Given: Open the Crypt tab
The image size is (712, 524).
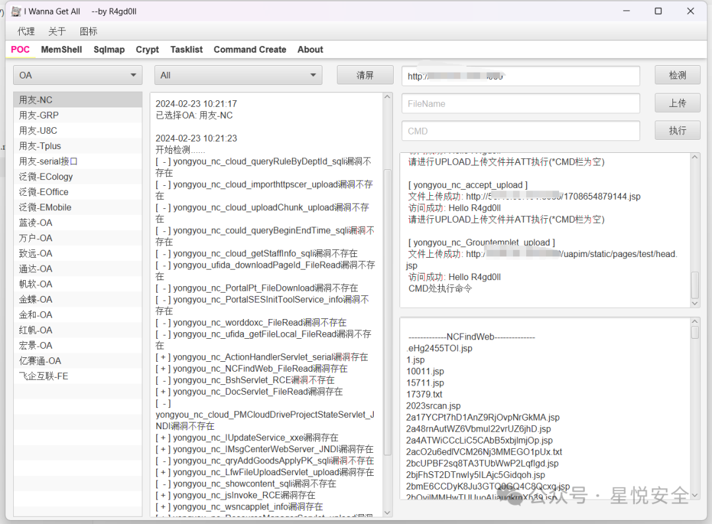Looking at the screenshot, I should pos(147,49).
